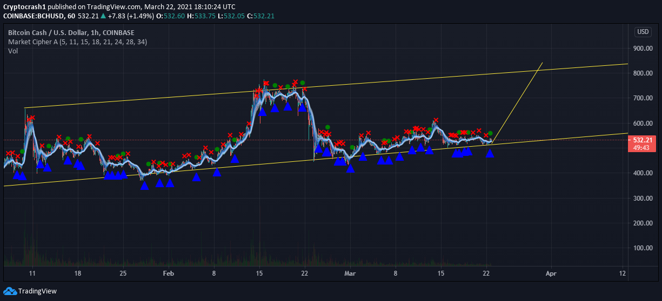Image resolution: width=662 pixels, height=301 pixels.
Task: Click the O:532.60 open value
Action: [171, 16]
